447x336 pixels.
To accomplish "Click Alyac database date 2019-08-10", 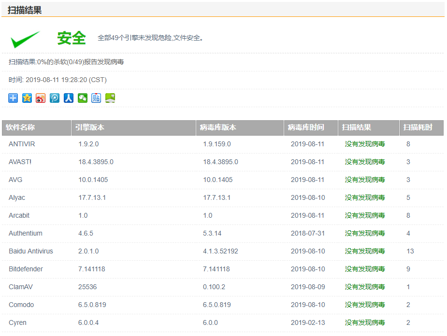I will [x=308, y=198].
